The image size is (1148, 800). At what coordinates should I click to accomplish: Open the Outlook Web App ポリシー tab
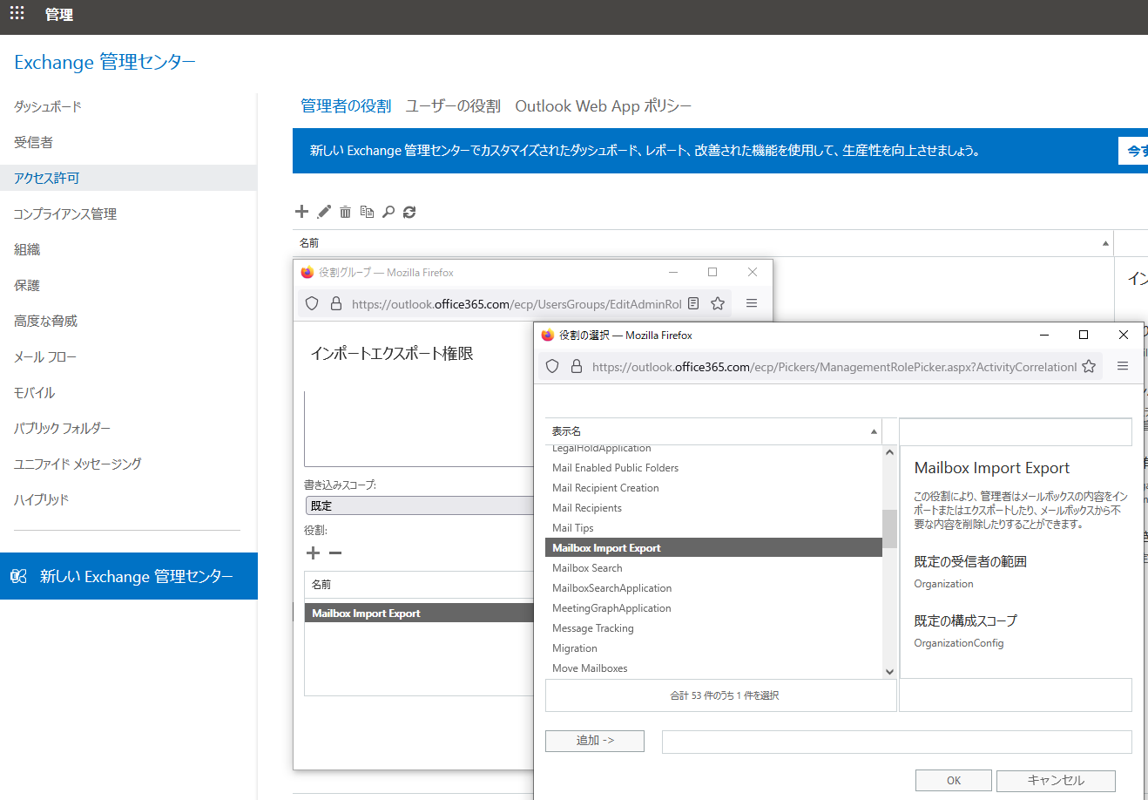[x=603, y=105]
